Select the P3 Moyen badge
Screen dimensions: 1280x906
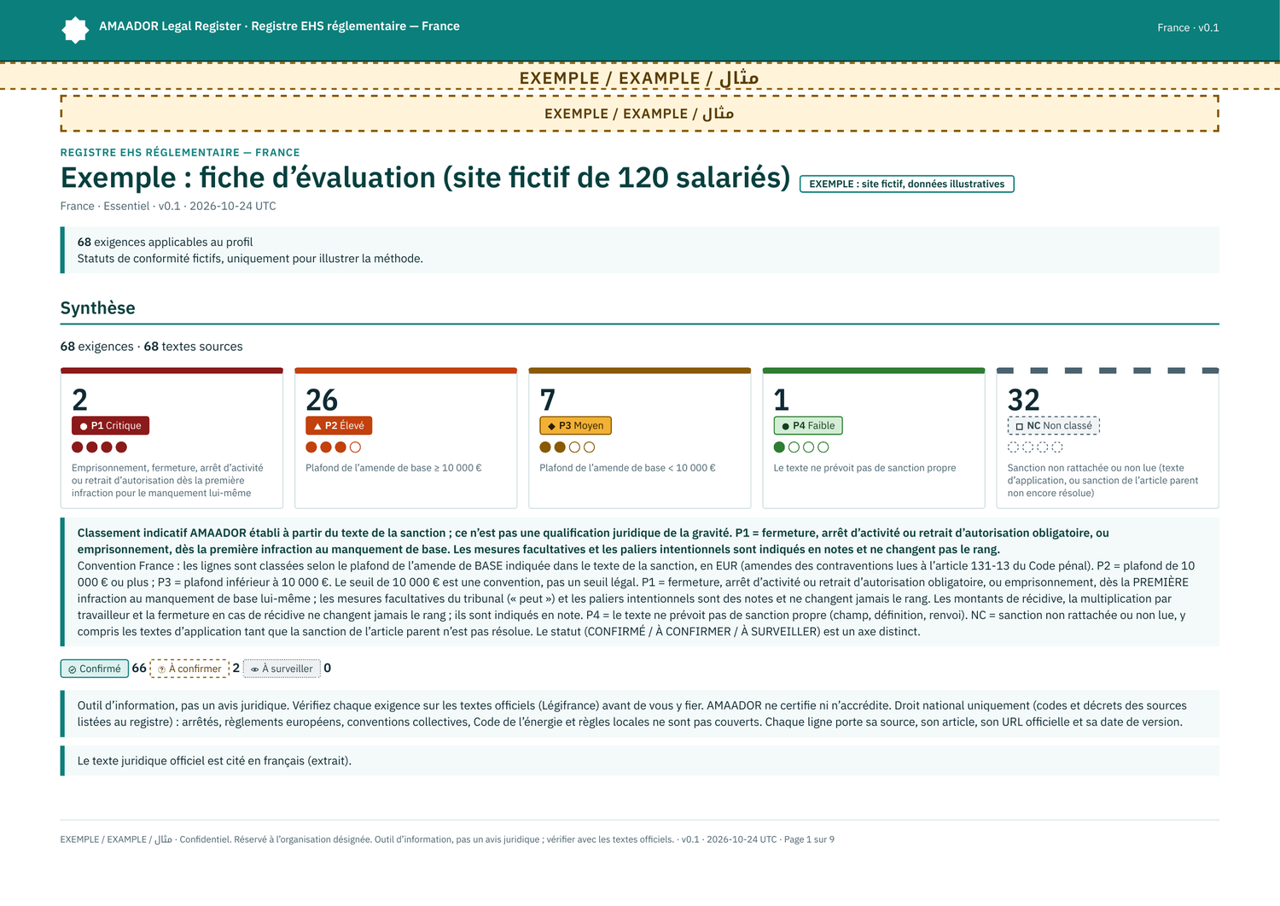tap(575, 425)
